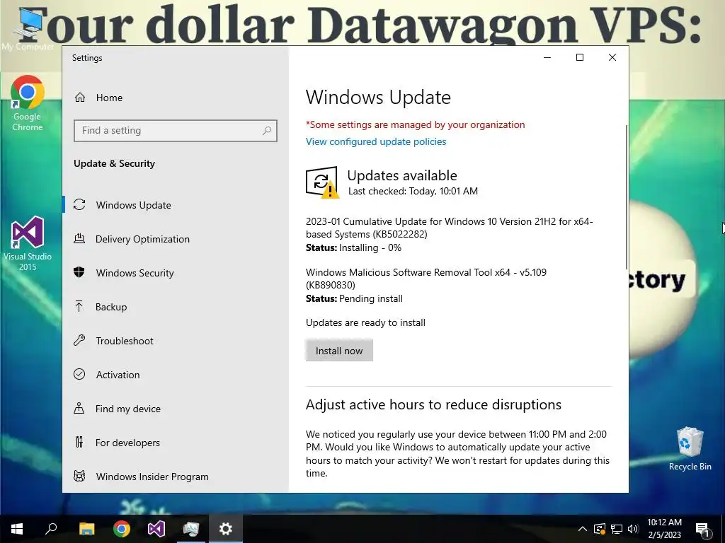Open the taskbar clock and date

click(x=664, y=529)
